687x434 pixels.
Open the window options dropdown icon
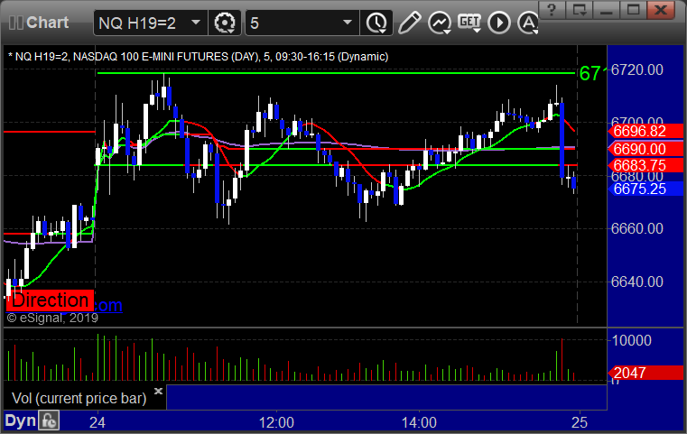[x=580, y=10]
